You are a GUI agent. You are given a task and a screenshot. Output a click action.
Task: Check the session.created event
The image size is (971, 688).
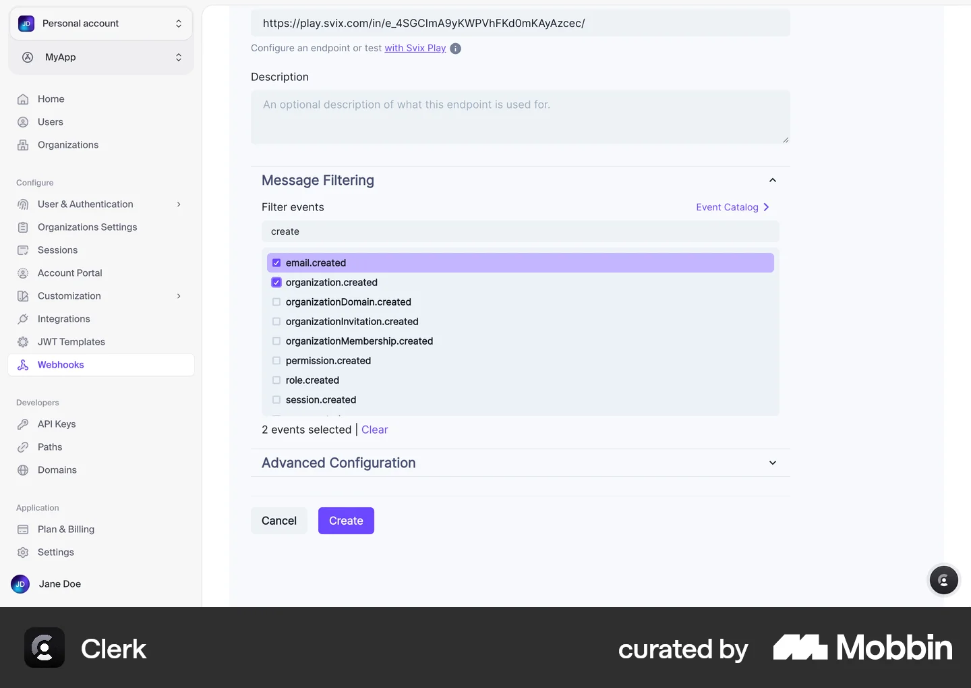(276, 400)
